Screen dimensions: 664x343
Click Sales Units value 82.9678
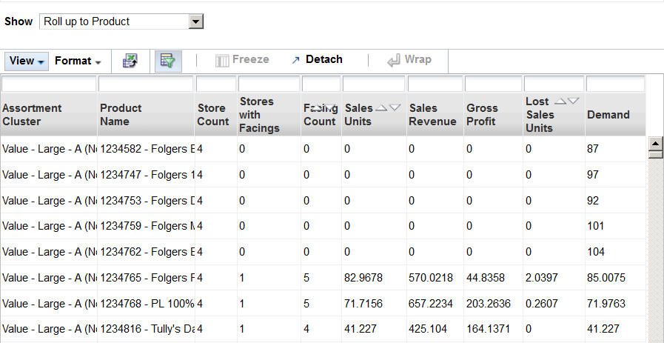pyautogui.click(x=363, y=278)
